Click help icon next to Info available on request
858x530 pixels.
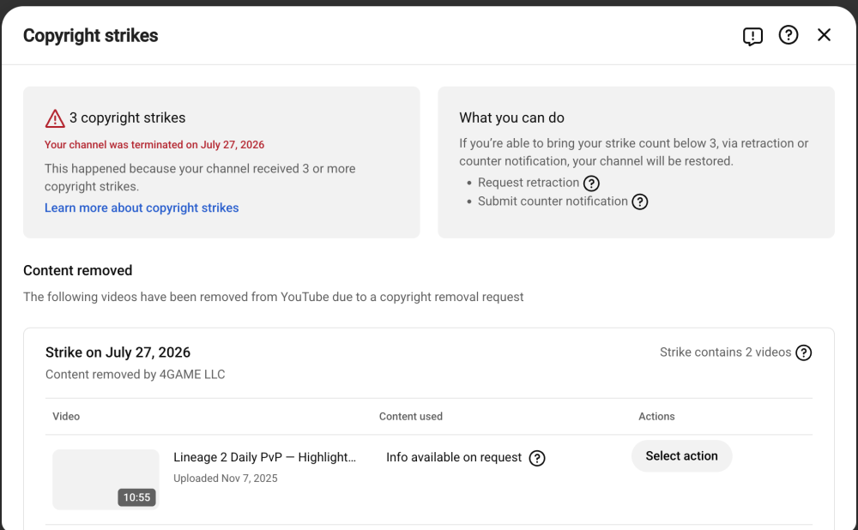pos(537,458)
